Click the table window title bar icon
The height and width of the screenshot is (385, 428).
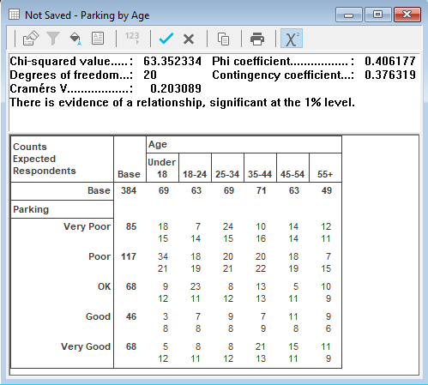14,15
